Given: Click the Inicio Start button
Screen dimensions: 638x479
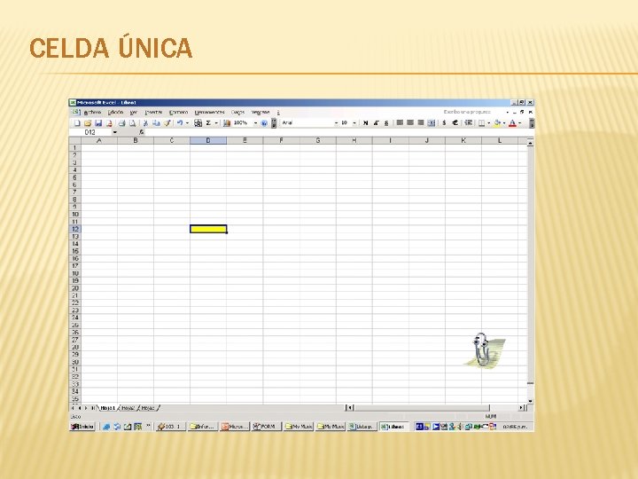Looking at the screenshot, I should (x=82, y=427).
